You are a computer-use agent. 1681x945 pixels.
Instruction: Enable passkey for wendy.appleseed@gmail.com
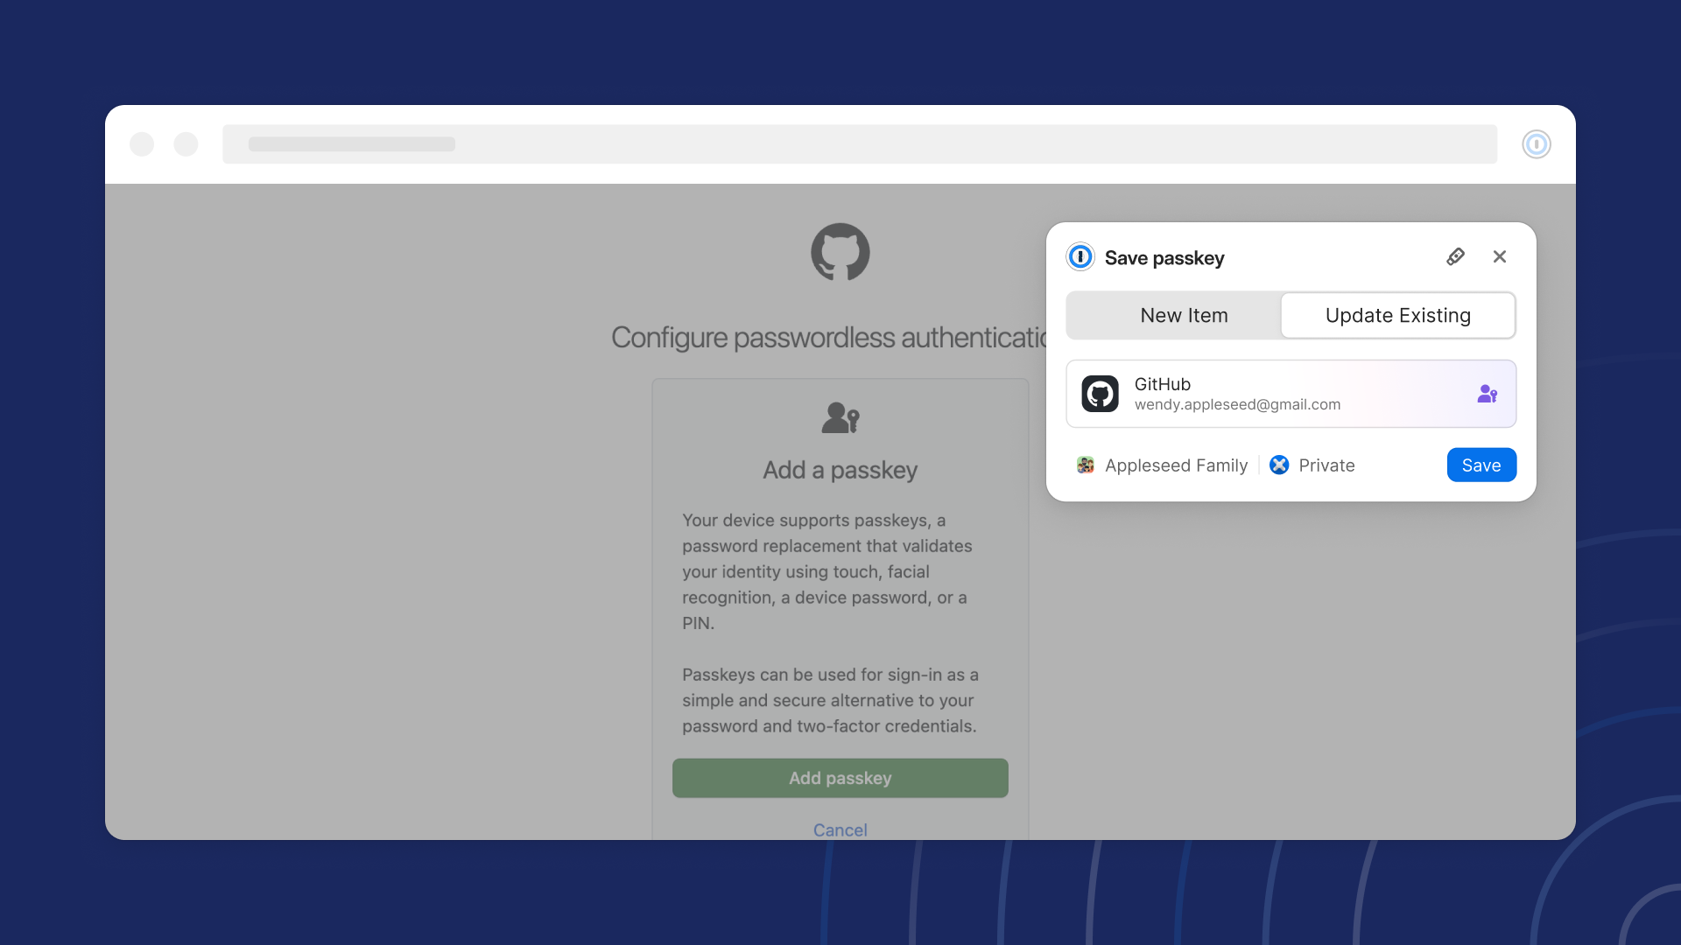(1481, 464)
